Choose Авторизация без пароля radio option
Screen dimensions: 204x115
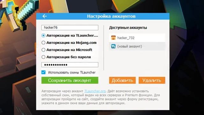[43, 57]
